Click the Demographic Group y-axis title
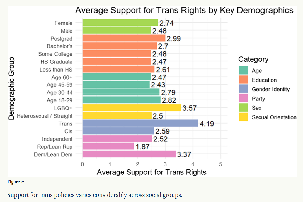The width and height of the screenshot is (303, 202). point(11,88)
